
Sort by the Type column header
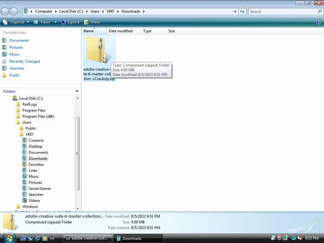click(154, 31)
